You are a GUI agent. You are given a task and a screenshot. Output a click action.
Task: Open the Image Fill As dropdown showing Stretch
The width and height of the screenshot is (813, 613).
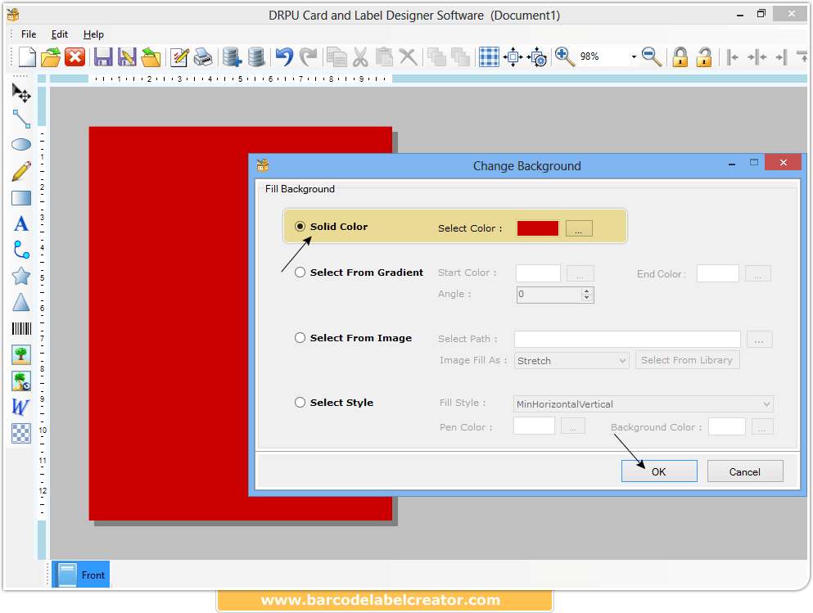(x=571, y=360)
